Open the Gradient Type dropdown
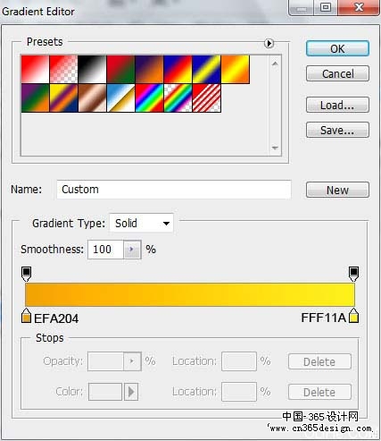 (141, 223)
